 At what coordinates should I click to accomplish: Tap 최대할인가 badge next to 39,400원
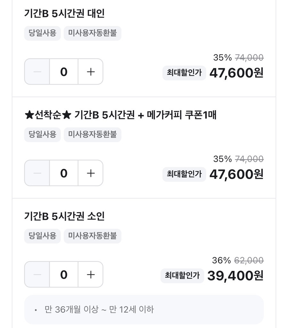pyautogui.click(x=182, y=276)
